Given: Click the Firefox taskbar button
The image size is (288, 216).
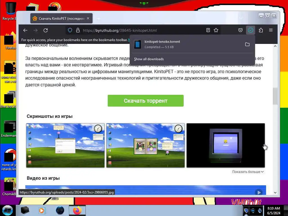Looking at the screenshot, I should coord(77,210).
